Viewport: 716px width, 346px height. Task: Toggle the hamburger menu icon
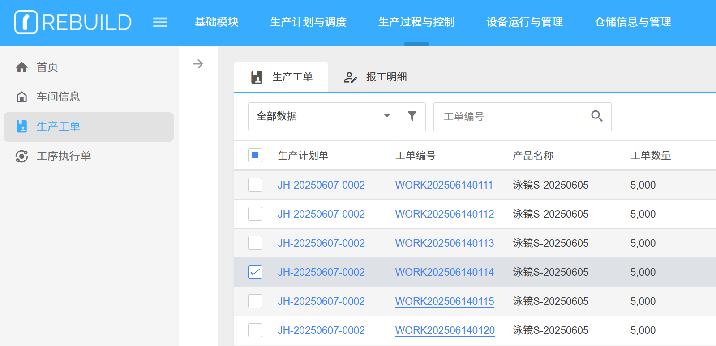pos(160,22)
